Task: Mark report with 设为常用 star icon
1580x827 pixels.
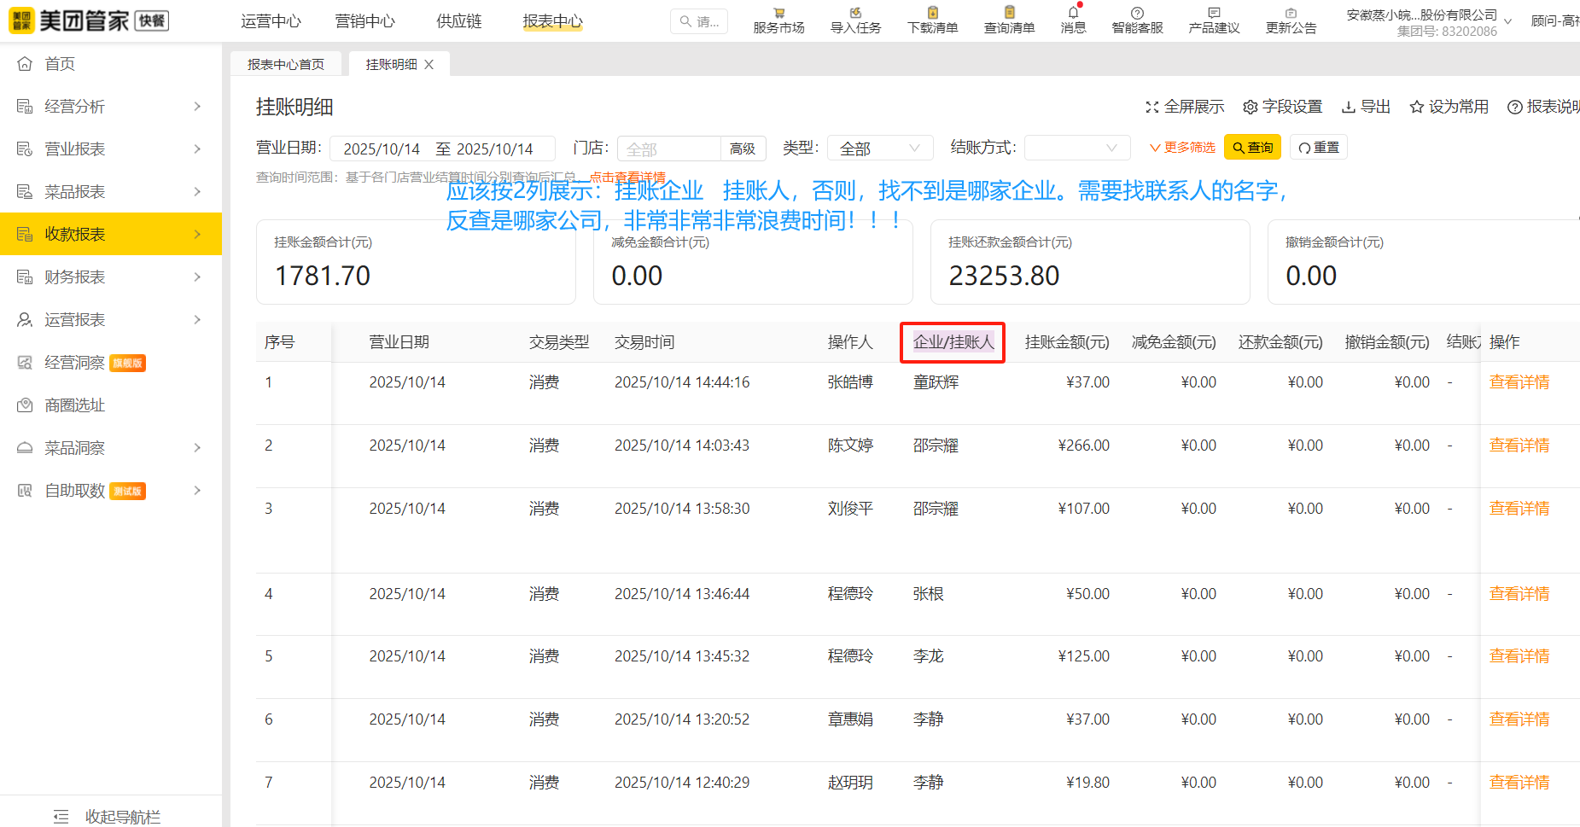Action: 1417,107
